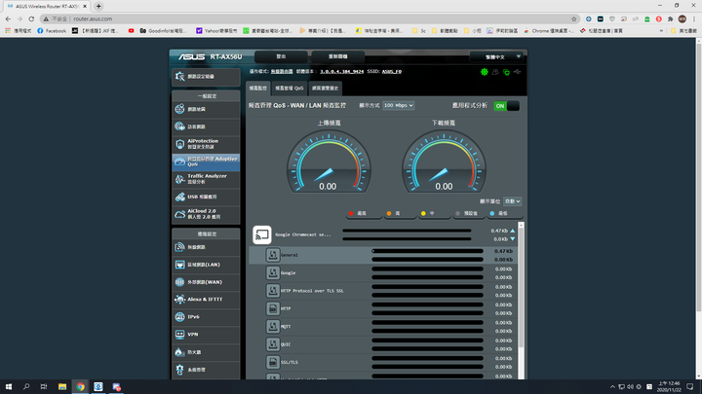Open the language selector dropdown at top right
The width and height of the screenshot is (702, 394).
(x=496, y=56)
